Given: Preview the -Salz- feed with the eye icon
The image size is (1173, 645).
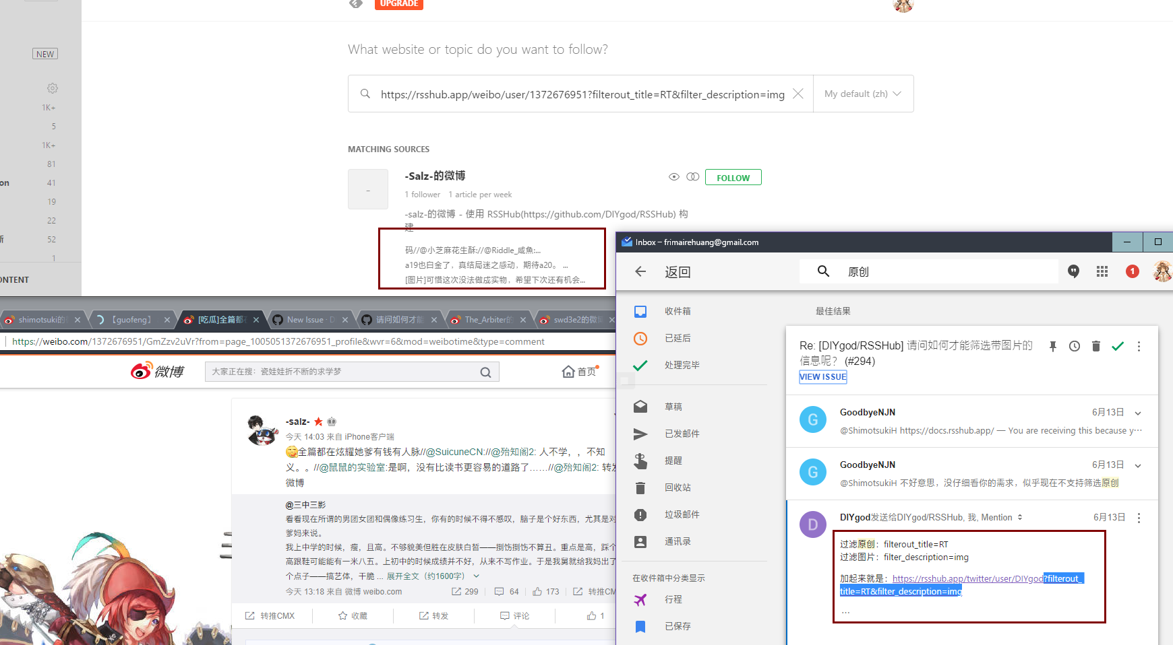Looking at the screenshot, I should point(673,176).
